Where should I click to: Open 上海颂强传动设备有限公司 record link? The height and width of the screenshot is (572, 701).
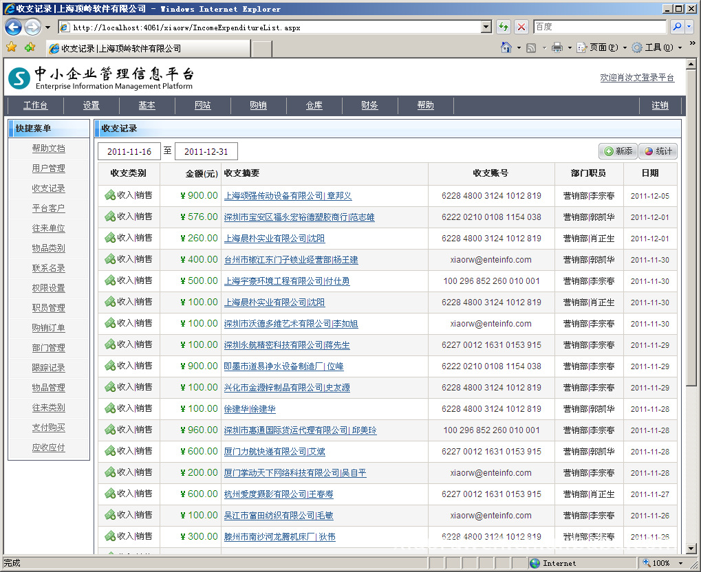coord(288,196)
